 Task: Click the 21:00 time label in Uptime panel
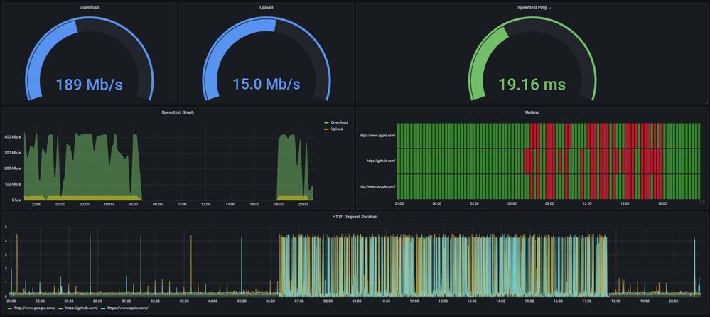399,204
